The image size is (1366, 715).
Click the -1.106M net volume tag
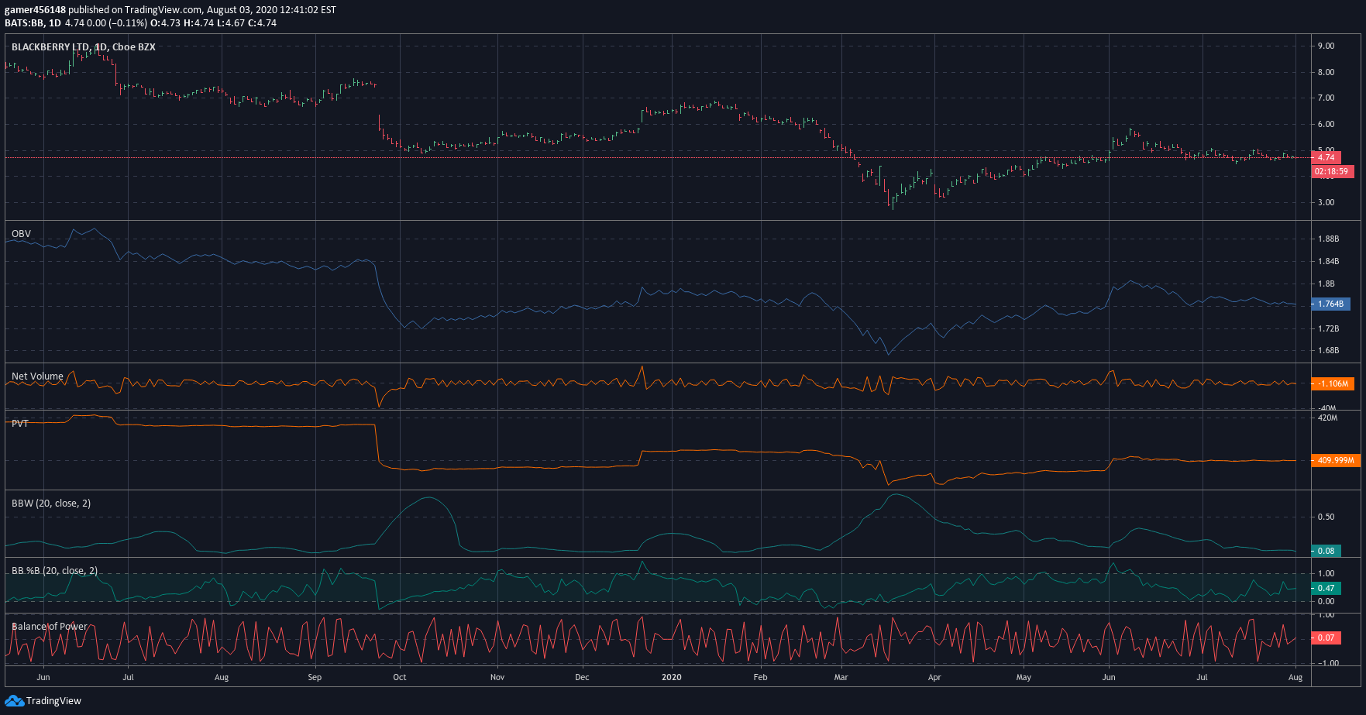[x=1333, y=384]
